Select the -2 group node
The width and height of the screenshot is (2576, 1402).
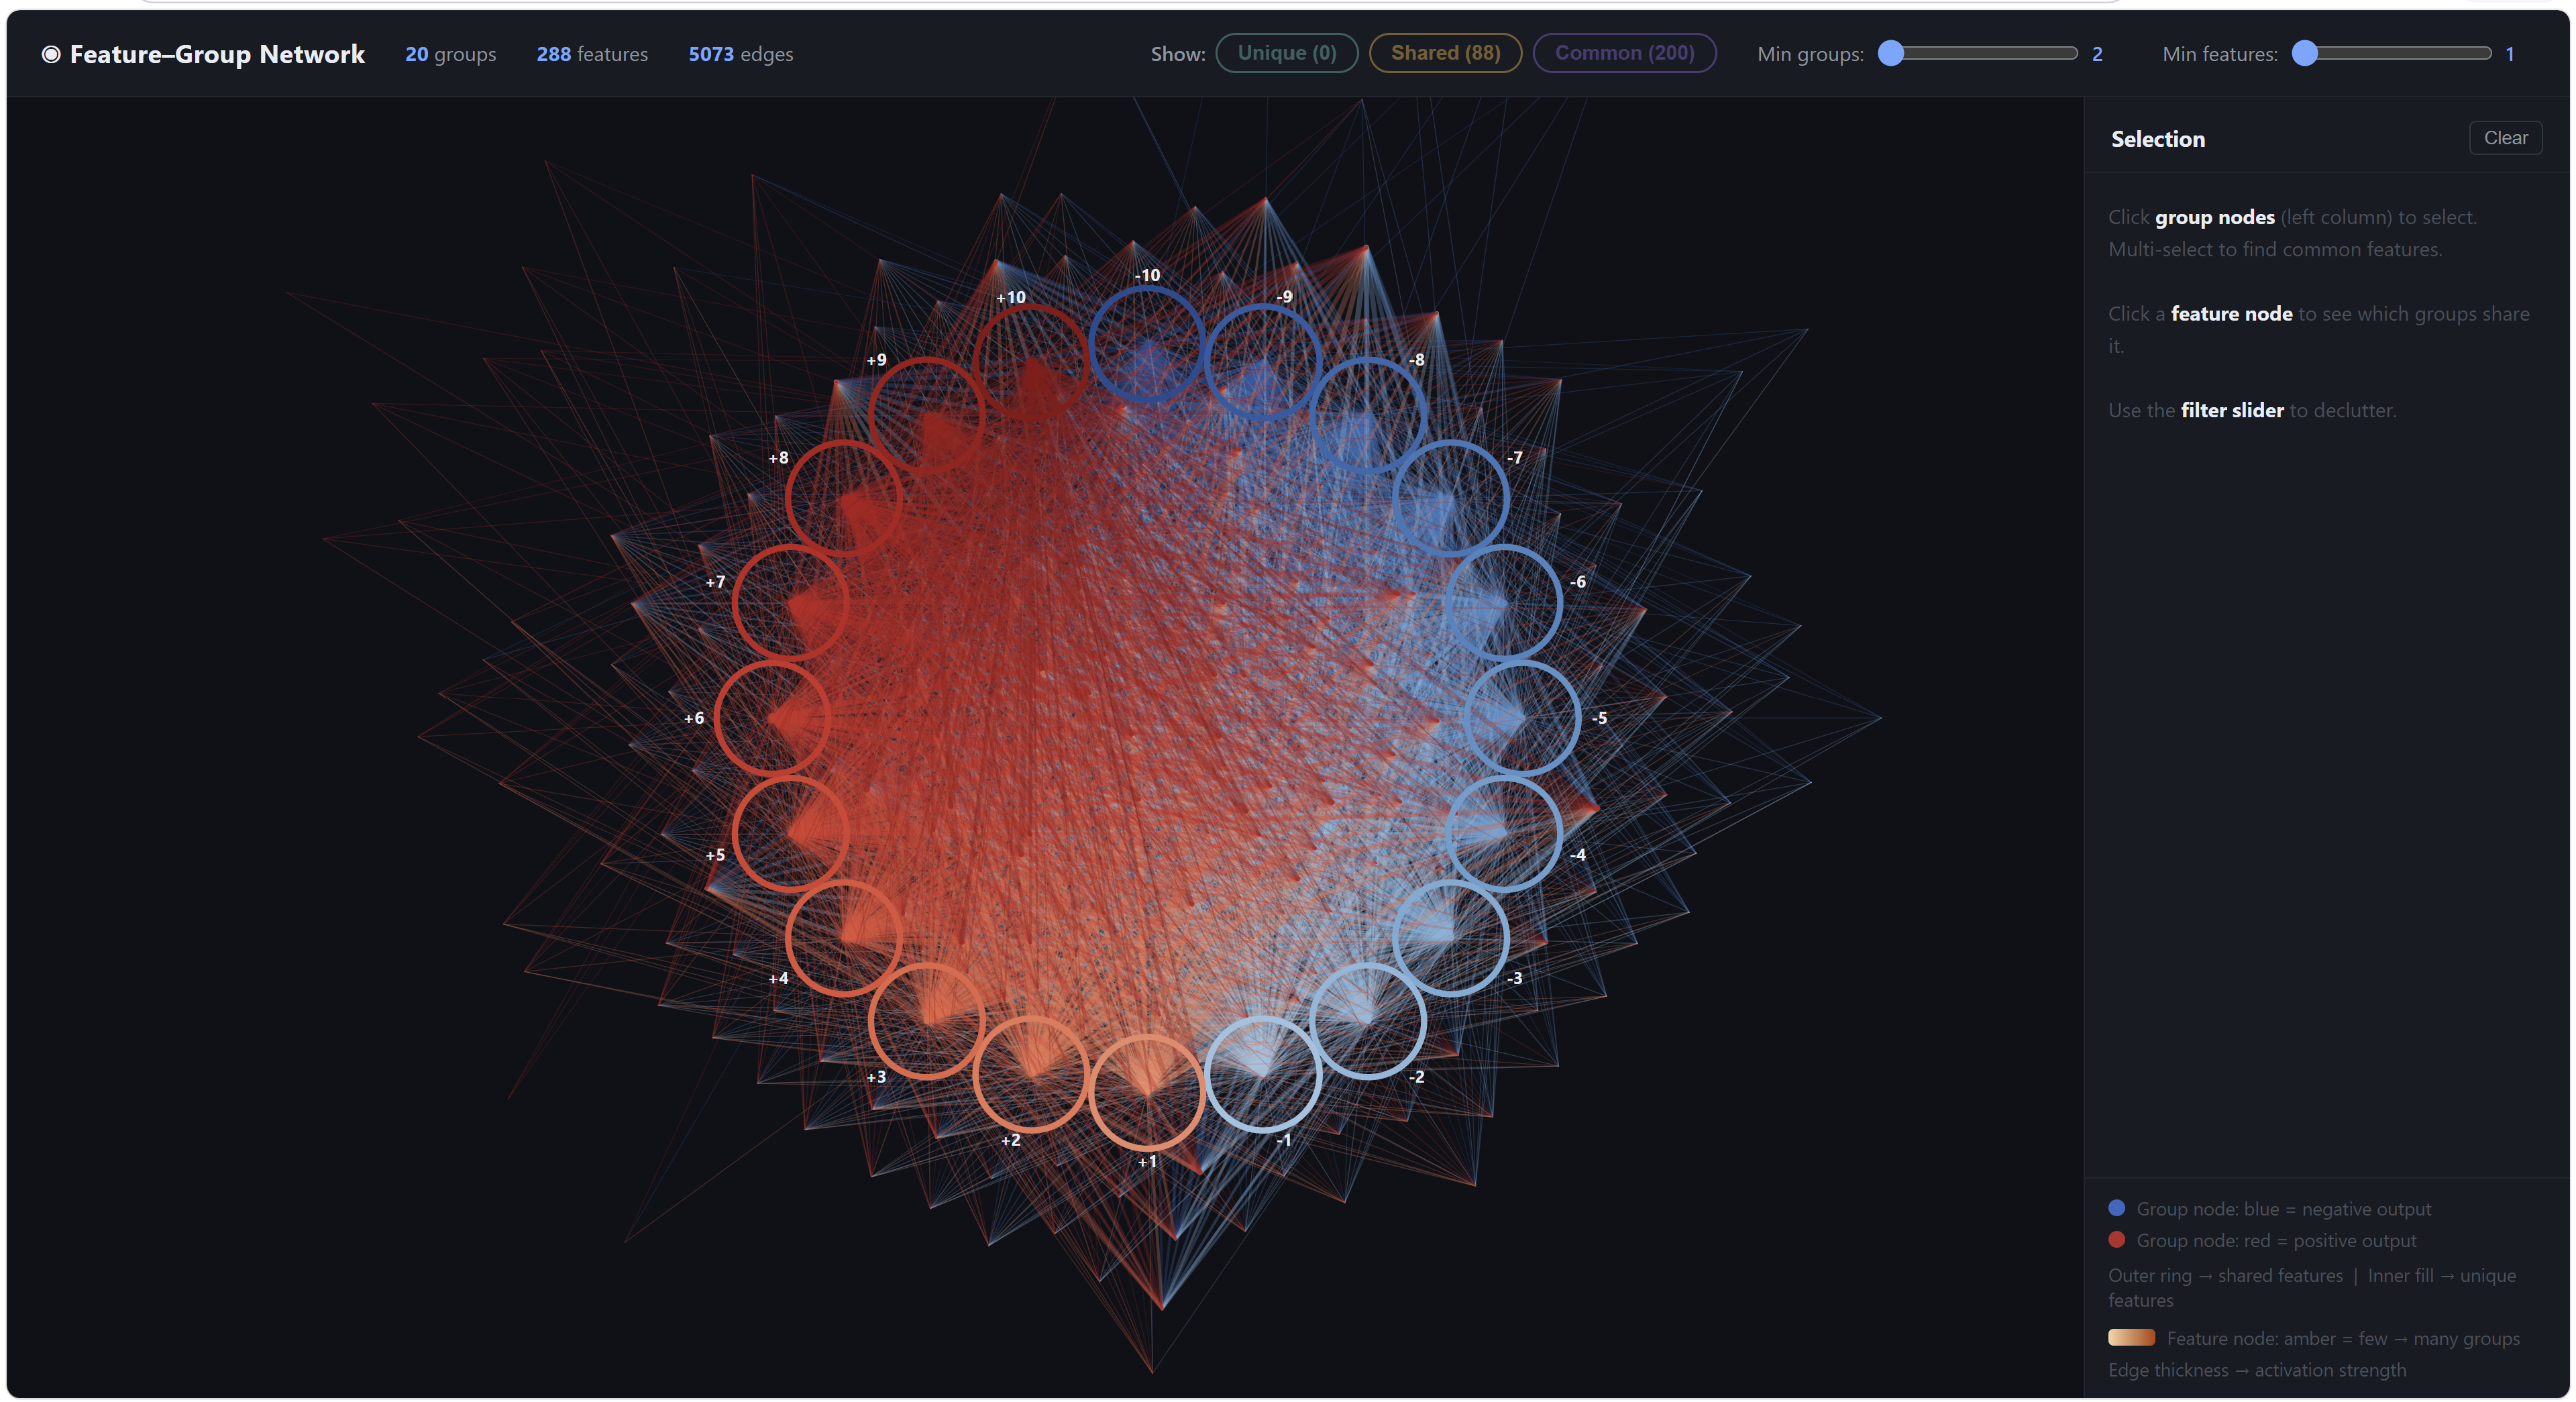[x=1367, y=1021]
